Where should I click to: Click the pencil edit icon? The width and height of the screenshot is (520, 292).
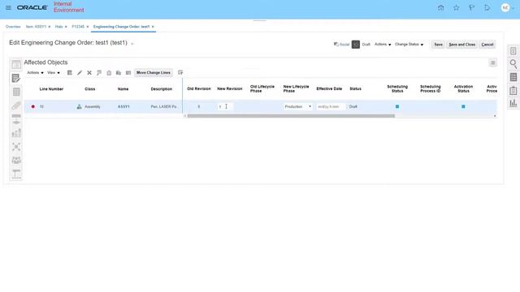click(x=80, y=72)
